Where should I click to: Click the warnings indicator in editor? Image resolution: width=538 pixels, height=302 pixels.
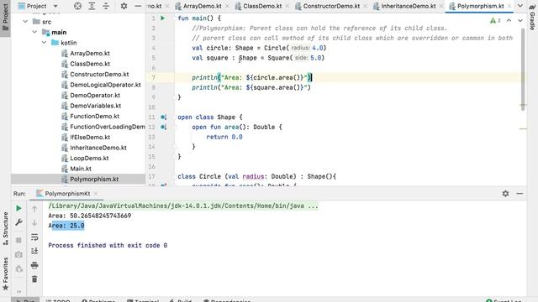[495, 20]
